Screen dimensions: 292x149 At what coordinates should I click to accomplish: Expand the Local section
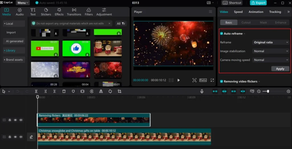coord(14,24)
